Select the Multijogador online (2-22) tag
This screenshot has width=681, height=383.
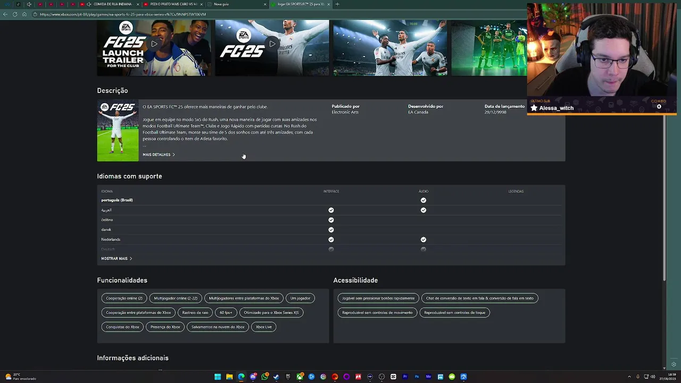[176, 298]
